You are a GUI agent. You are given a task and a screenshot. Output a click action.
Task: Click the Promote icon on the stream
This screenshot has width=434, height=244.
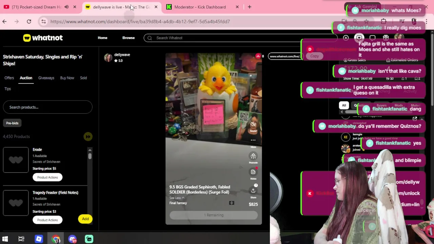pyautogui.click(x=253, y=156)
